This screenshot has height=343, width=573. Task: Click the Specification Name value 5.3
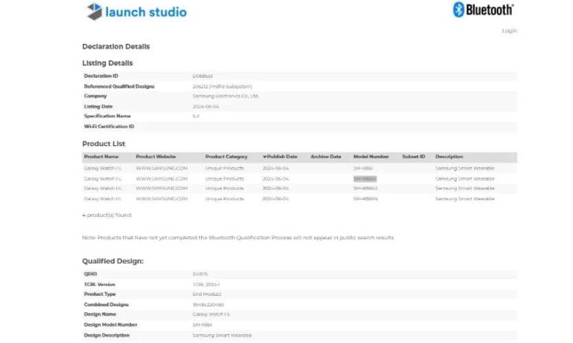click(196, 116)
